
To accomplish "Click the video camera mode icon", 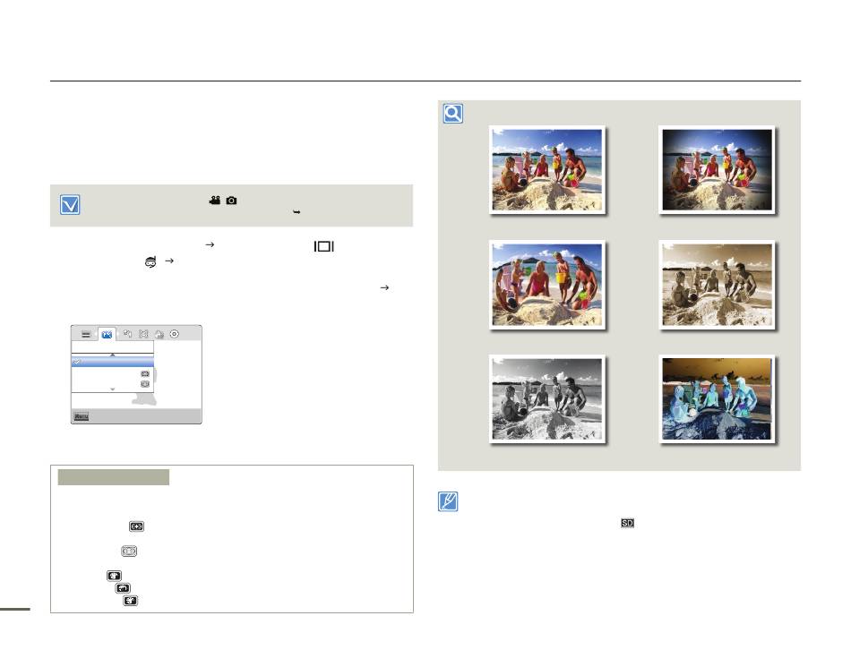I will pyautogui.click(x=215, y=201).
